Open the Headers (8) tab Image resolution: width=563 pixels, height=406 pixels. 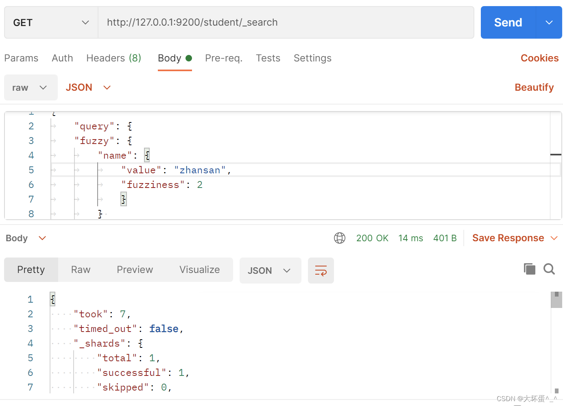point(113,58)
